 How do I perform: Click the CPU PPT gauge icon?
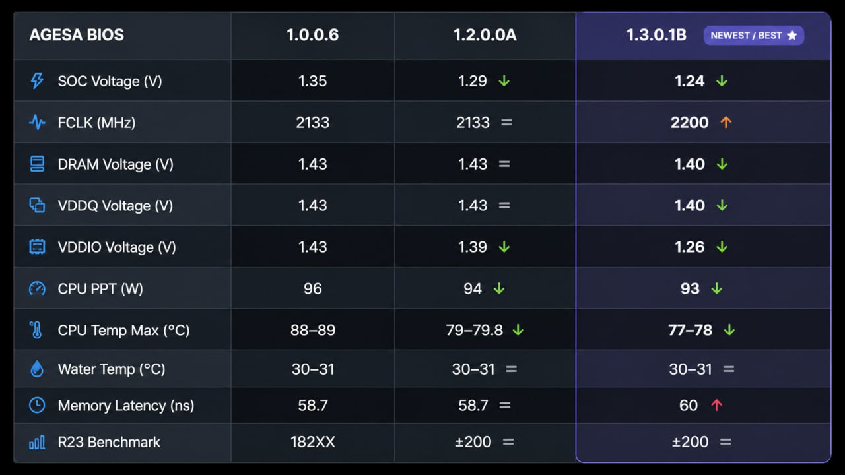38,288
